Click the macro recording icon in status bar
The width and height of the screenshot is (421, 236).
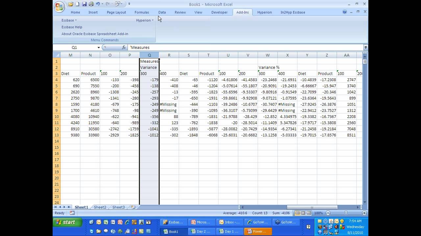[x=72, y=213]
